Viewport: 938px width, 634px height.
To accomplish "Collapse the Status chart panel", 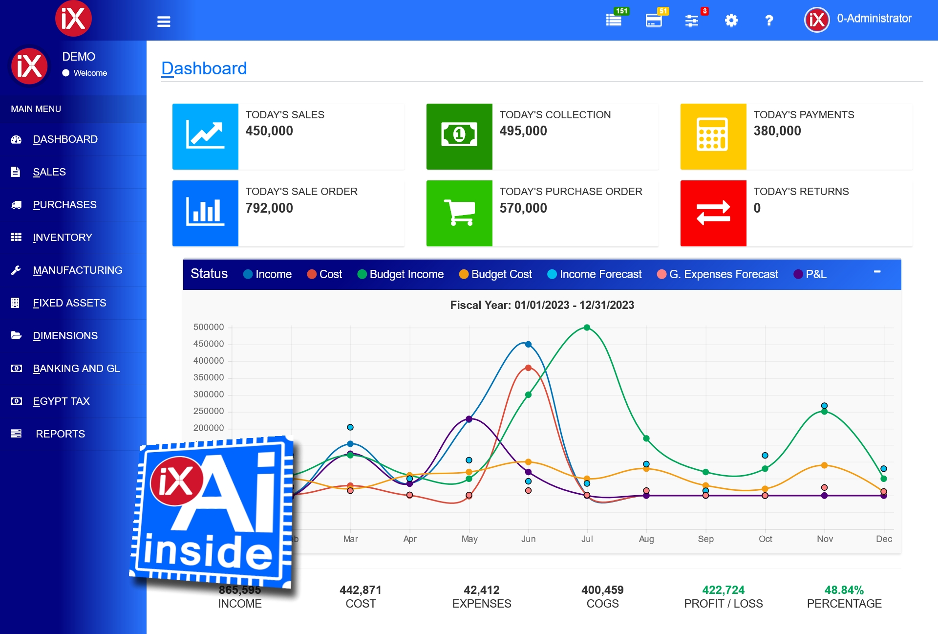I will [x=877, y=271].
